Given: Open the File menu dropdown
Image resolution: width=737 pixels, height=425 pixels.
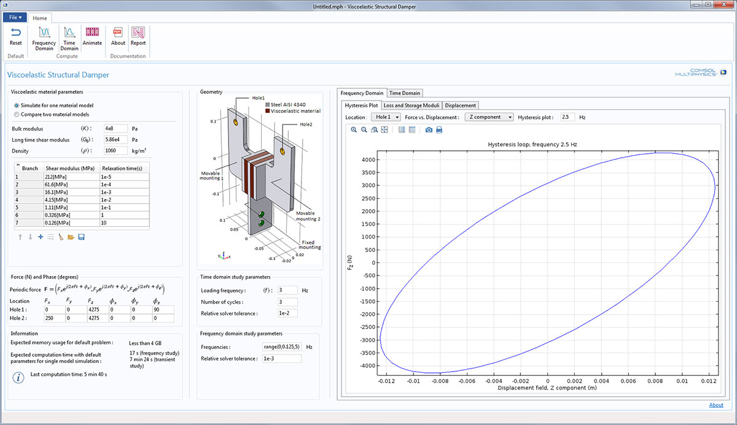Looking at the screenshot, I should [15, 18].
